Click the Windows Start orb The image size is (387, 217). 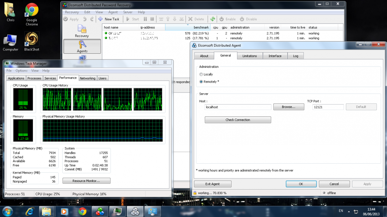click(x=7, y=211)
